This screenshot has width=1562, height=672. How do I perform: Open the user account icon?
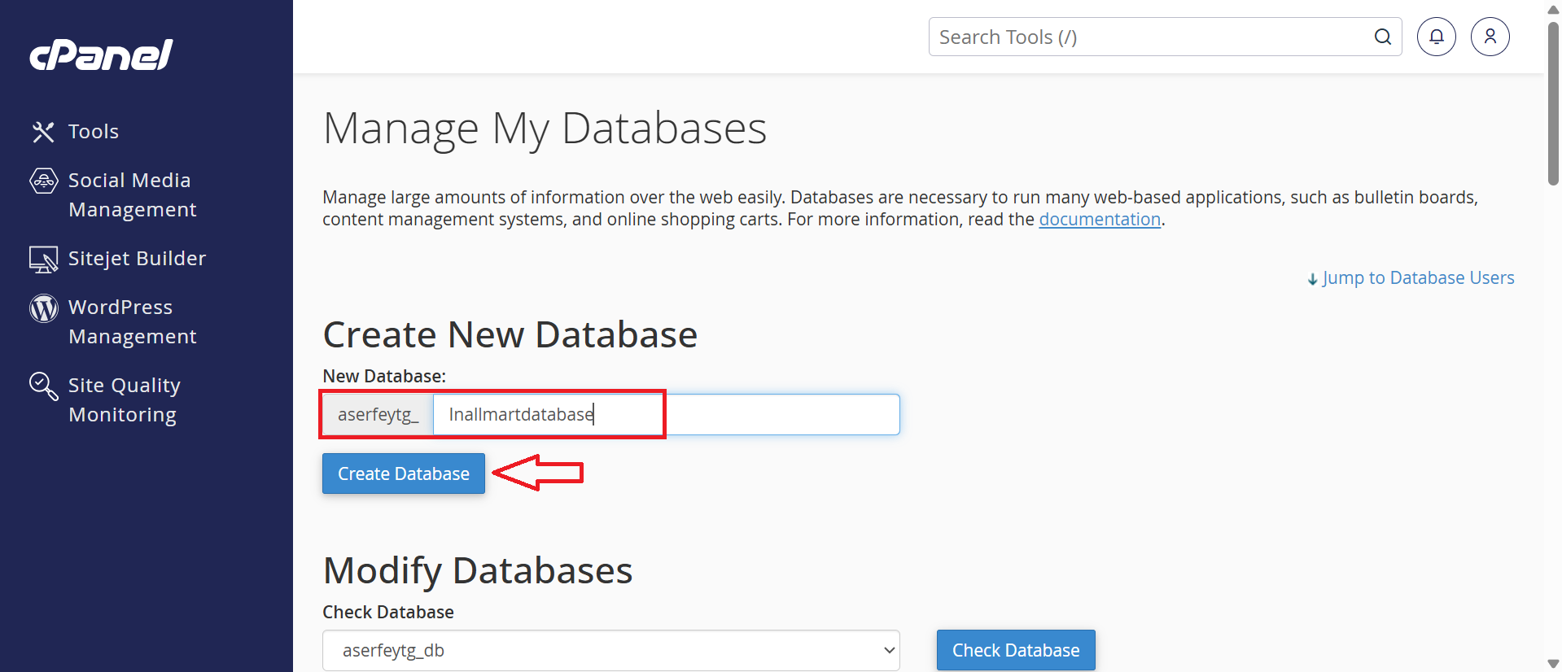[x=1490, y=37]
